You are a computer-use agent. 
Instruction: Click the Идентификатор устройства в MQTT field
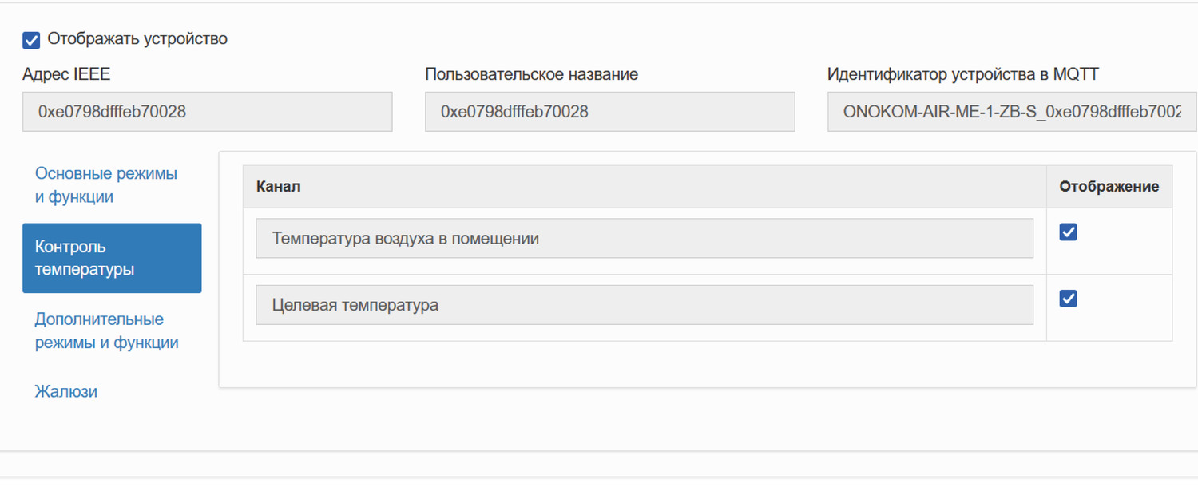click(1011, 112)
